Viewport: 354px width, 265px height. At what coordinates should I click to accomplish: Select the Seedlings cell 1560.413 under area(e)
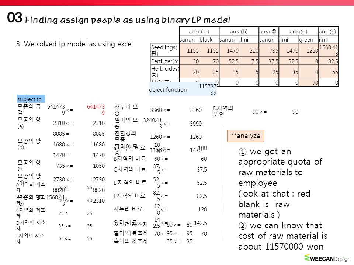click(x=329, y=50)
